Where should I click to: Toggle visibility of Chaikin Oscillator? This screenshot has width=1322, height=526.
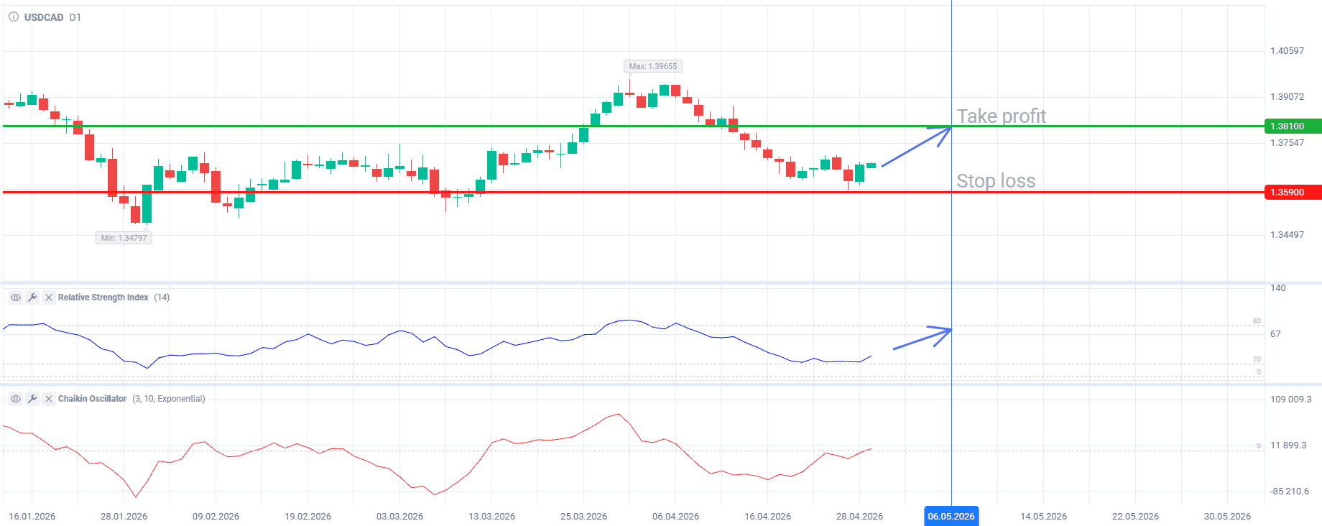[15, 399]
